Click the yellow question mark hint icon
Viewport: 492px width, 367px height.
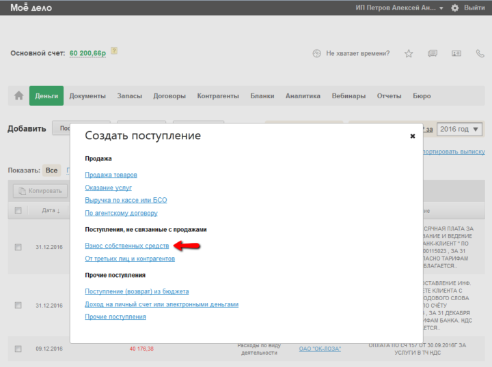[x=114, y=50]
